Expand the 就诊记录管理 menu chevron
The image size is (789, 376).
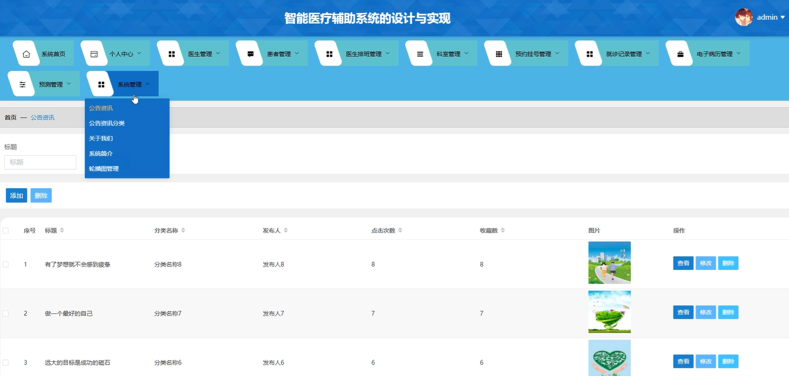648,53
